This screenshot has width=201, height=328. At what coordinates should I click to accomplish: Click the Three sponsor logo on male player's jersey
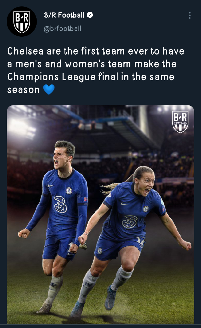[61, 204]
